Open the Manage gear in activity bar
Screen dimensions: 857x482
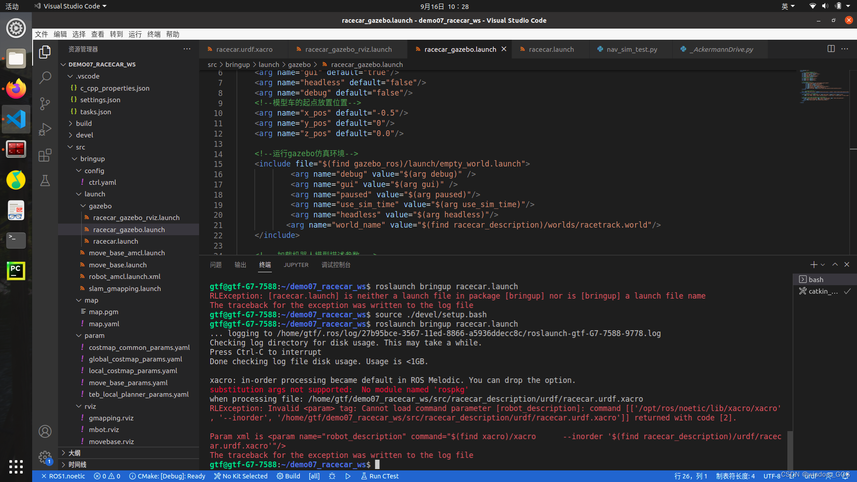[45, 457]
